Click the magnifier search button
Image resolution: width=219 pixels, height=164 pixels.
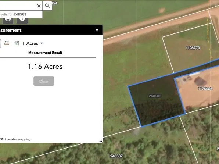click(47, 6)
